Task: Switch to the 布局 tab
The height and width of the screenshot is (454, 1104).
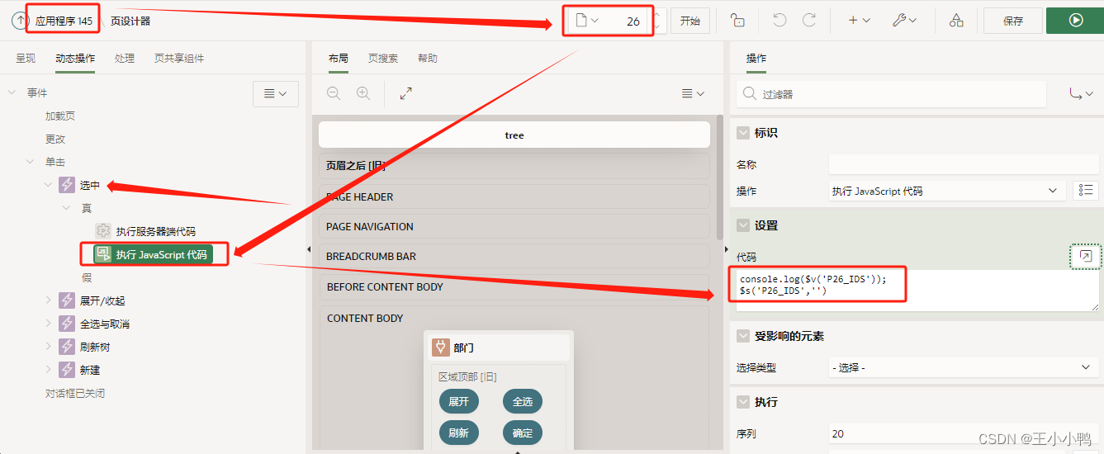Action: point(338,59)
